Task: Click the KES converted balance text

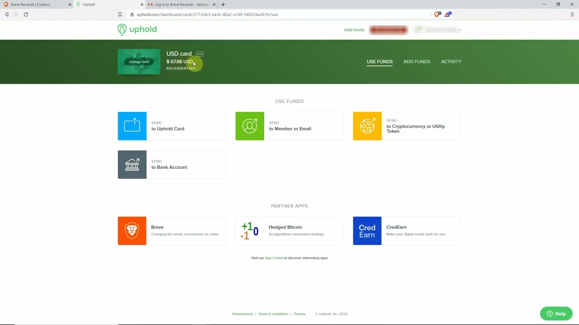Action: coord(181,68)
